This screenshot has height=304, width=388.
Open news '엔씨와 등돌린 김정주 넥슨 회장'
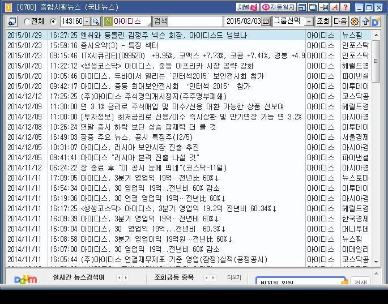click(x=189, y=35)
